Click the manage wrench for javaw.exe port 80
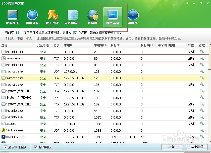This screenshot has width=211, height=153. click(202, 58)
